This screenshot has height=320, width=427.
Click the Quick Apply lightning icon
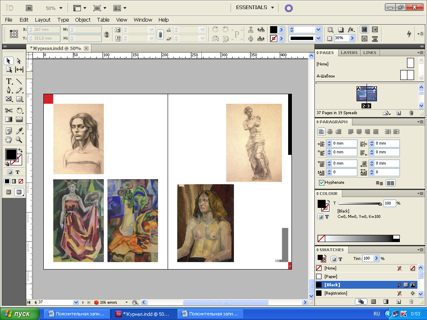409,34
